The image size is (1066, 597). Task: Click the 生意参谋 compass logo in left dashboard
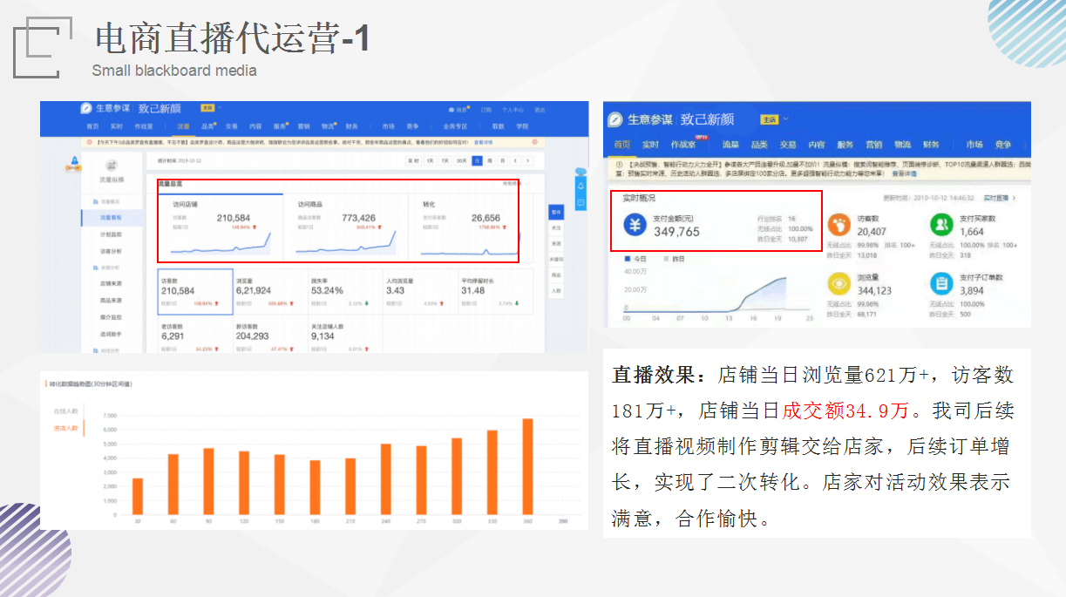point(85,108)
